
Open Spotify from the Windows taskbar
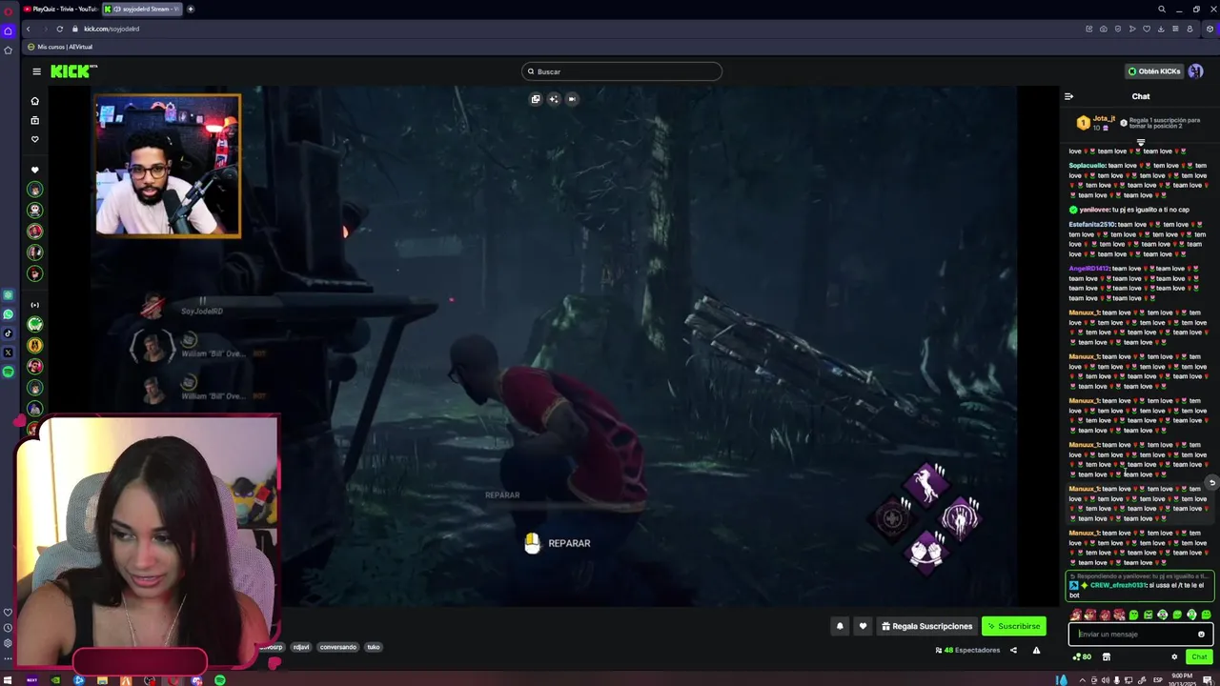click(220, 680)
